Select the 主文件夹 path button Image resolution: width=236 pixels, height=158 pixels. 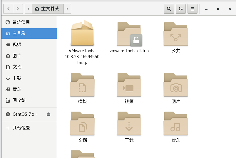(48, 9)
